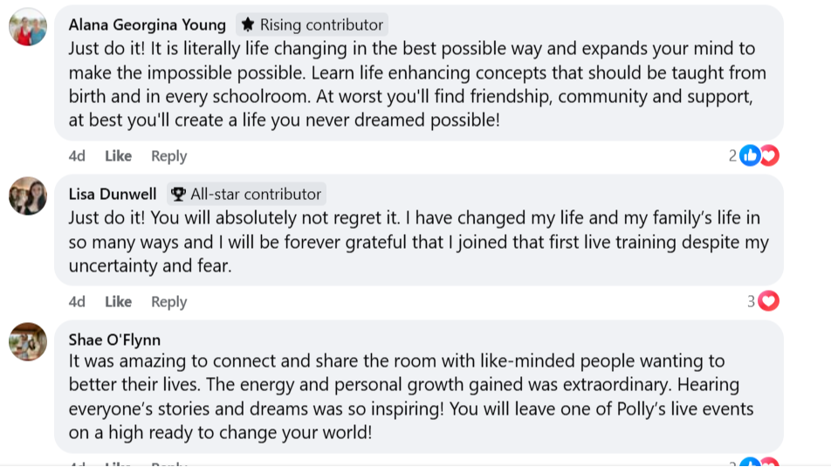
Task: Click Shae O'Flynn's profile picture
Action: pos(28,341)
